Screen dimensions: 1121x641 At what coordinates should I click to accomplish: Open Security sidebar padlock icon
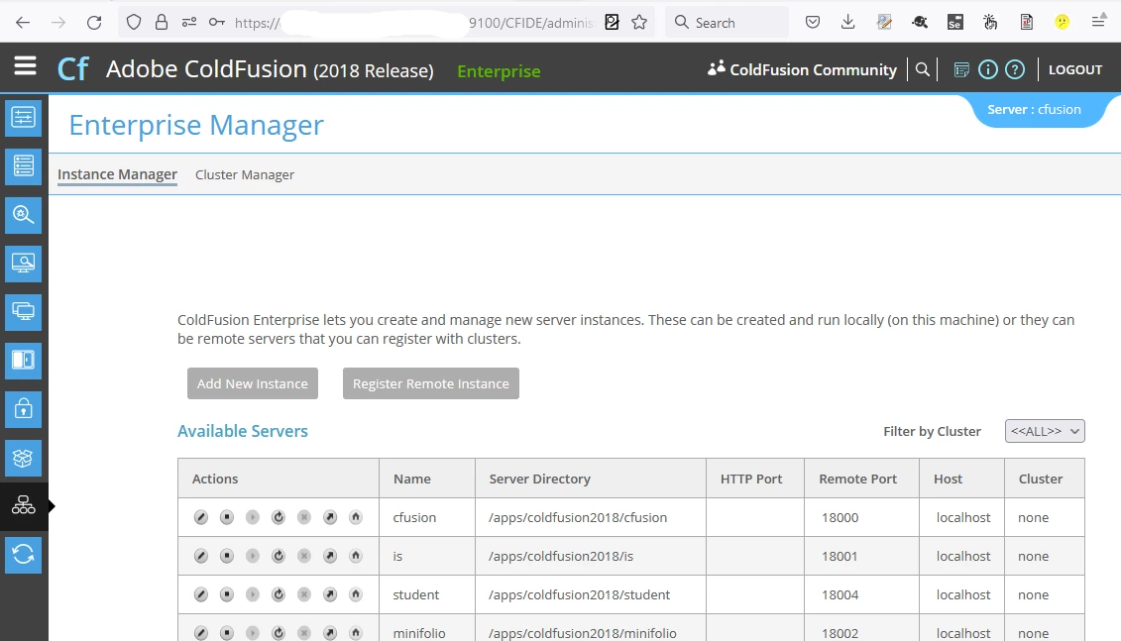(24, 409)
